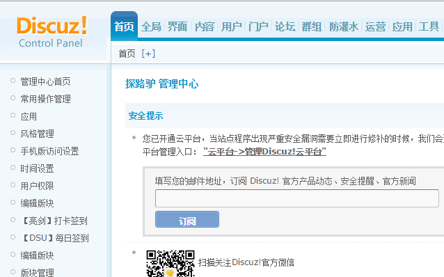Click the 首页 breadcrumb text

coord(127,54)
